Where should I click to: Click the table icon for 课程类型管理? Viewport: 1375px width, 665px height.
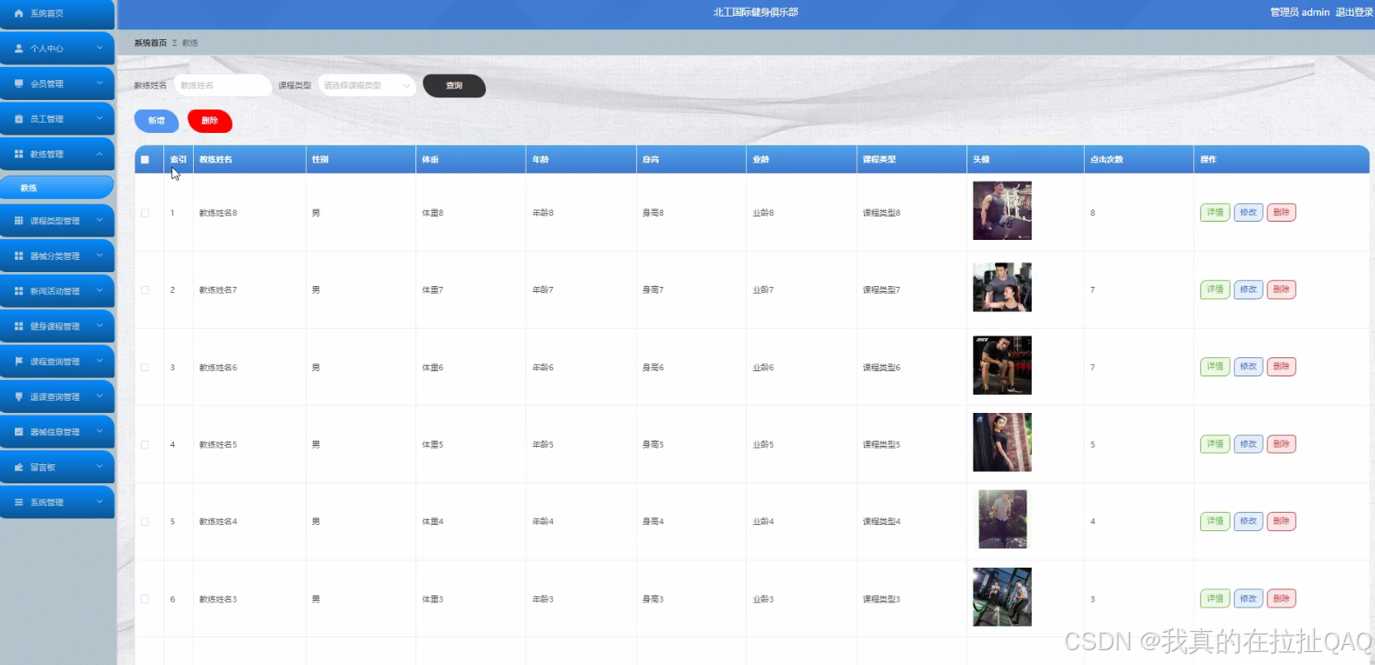tap(19, 221)
